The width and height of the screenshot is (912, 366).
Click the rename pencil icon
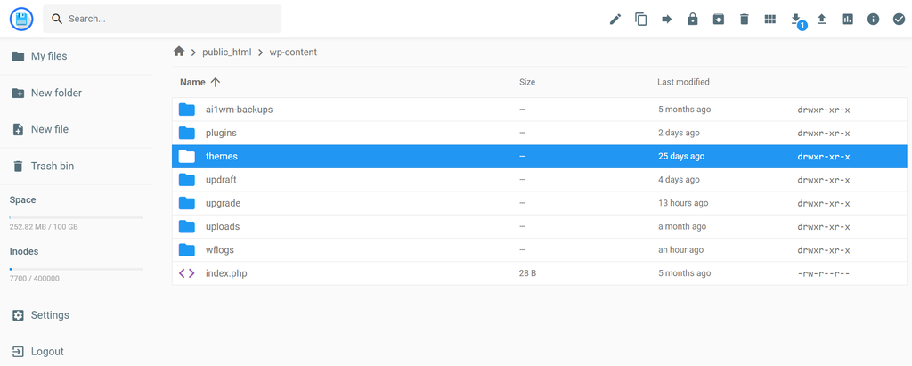615,19
